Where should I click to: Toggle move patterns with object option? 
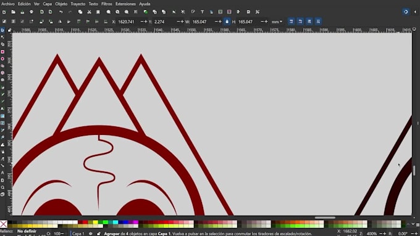[x=318, y=22]
